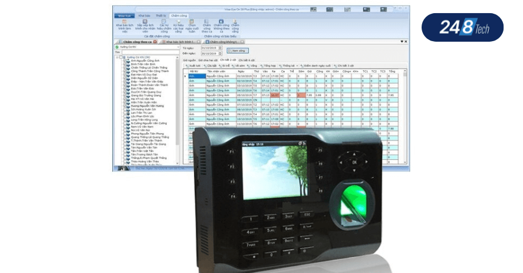Click into the Tìm search field
The height and width of the screenshot is (273, 523).
pyautogui.click(x=151, y=52)
